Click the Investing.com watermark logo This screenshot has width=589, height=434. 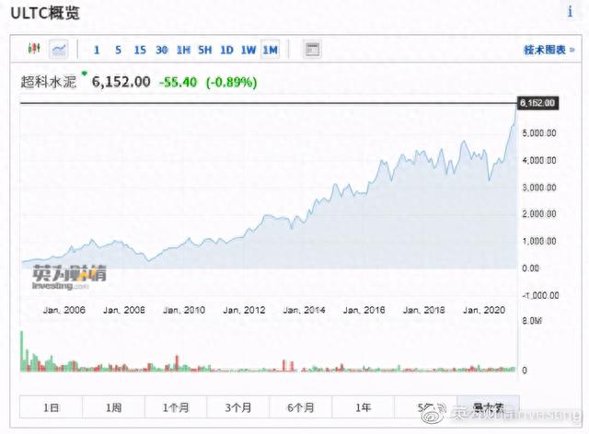(69, 276)
